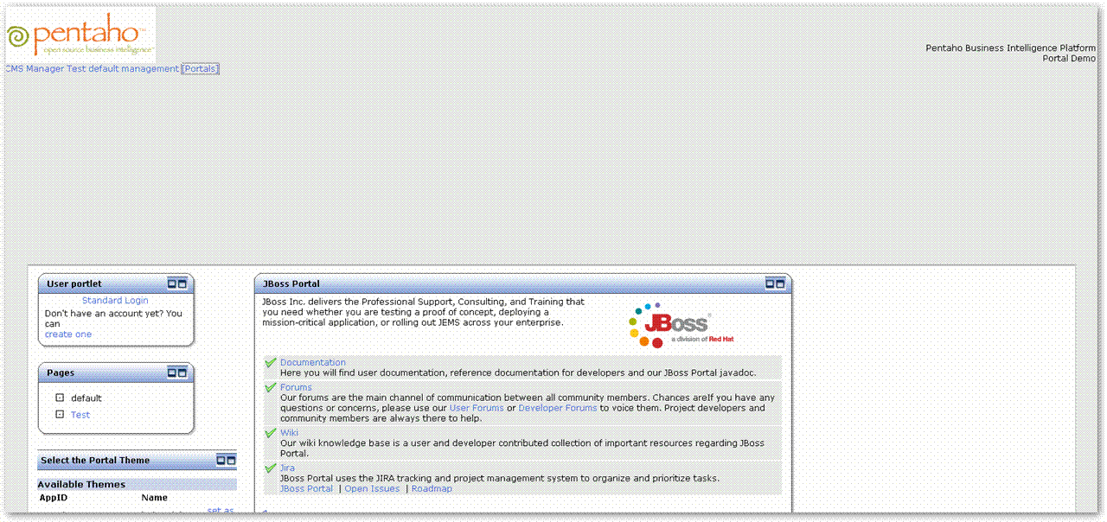Click the 'User portlet' title text
This screenshot has width=1107, height=522.
coord(74,283)
